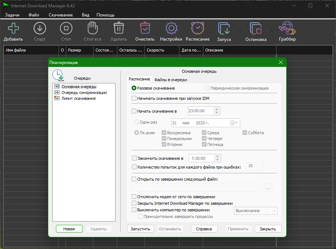Select Лимит скачивания queue item
The height and width of the screenshot is (249, 336).
pos(78,98)
